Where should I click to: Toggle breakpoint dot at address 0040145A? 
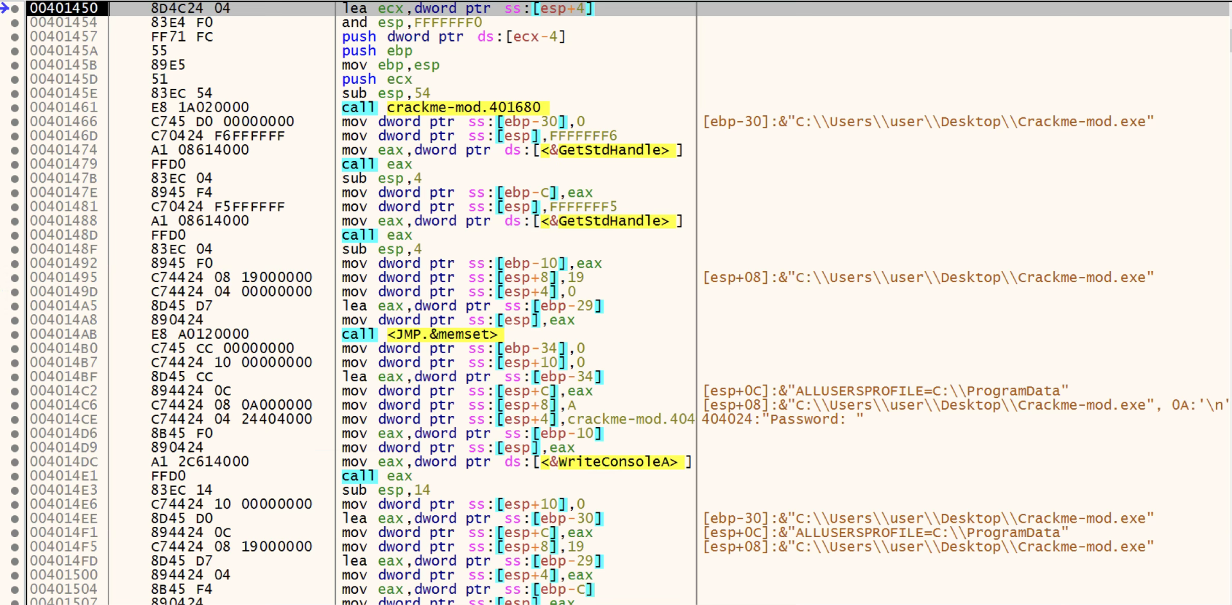pyautogui.click(x=15, y=51)
